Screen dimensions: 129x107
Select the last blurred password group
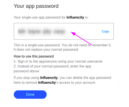coord(59,32)
